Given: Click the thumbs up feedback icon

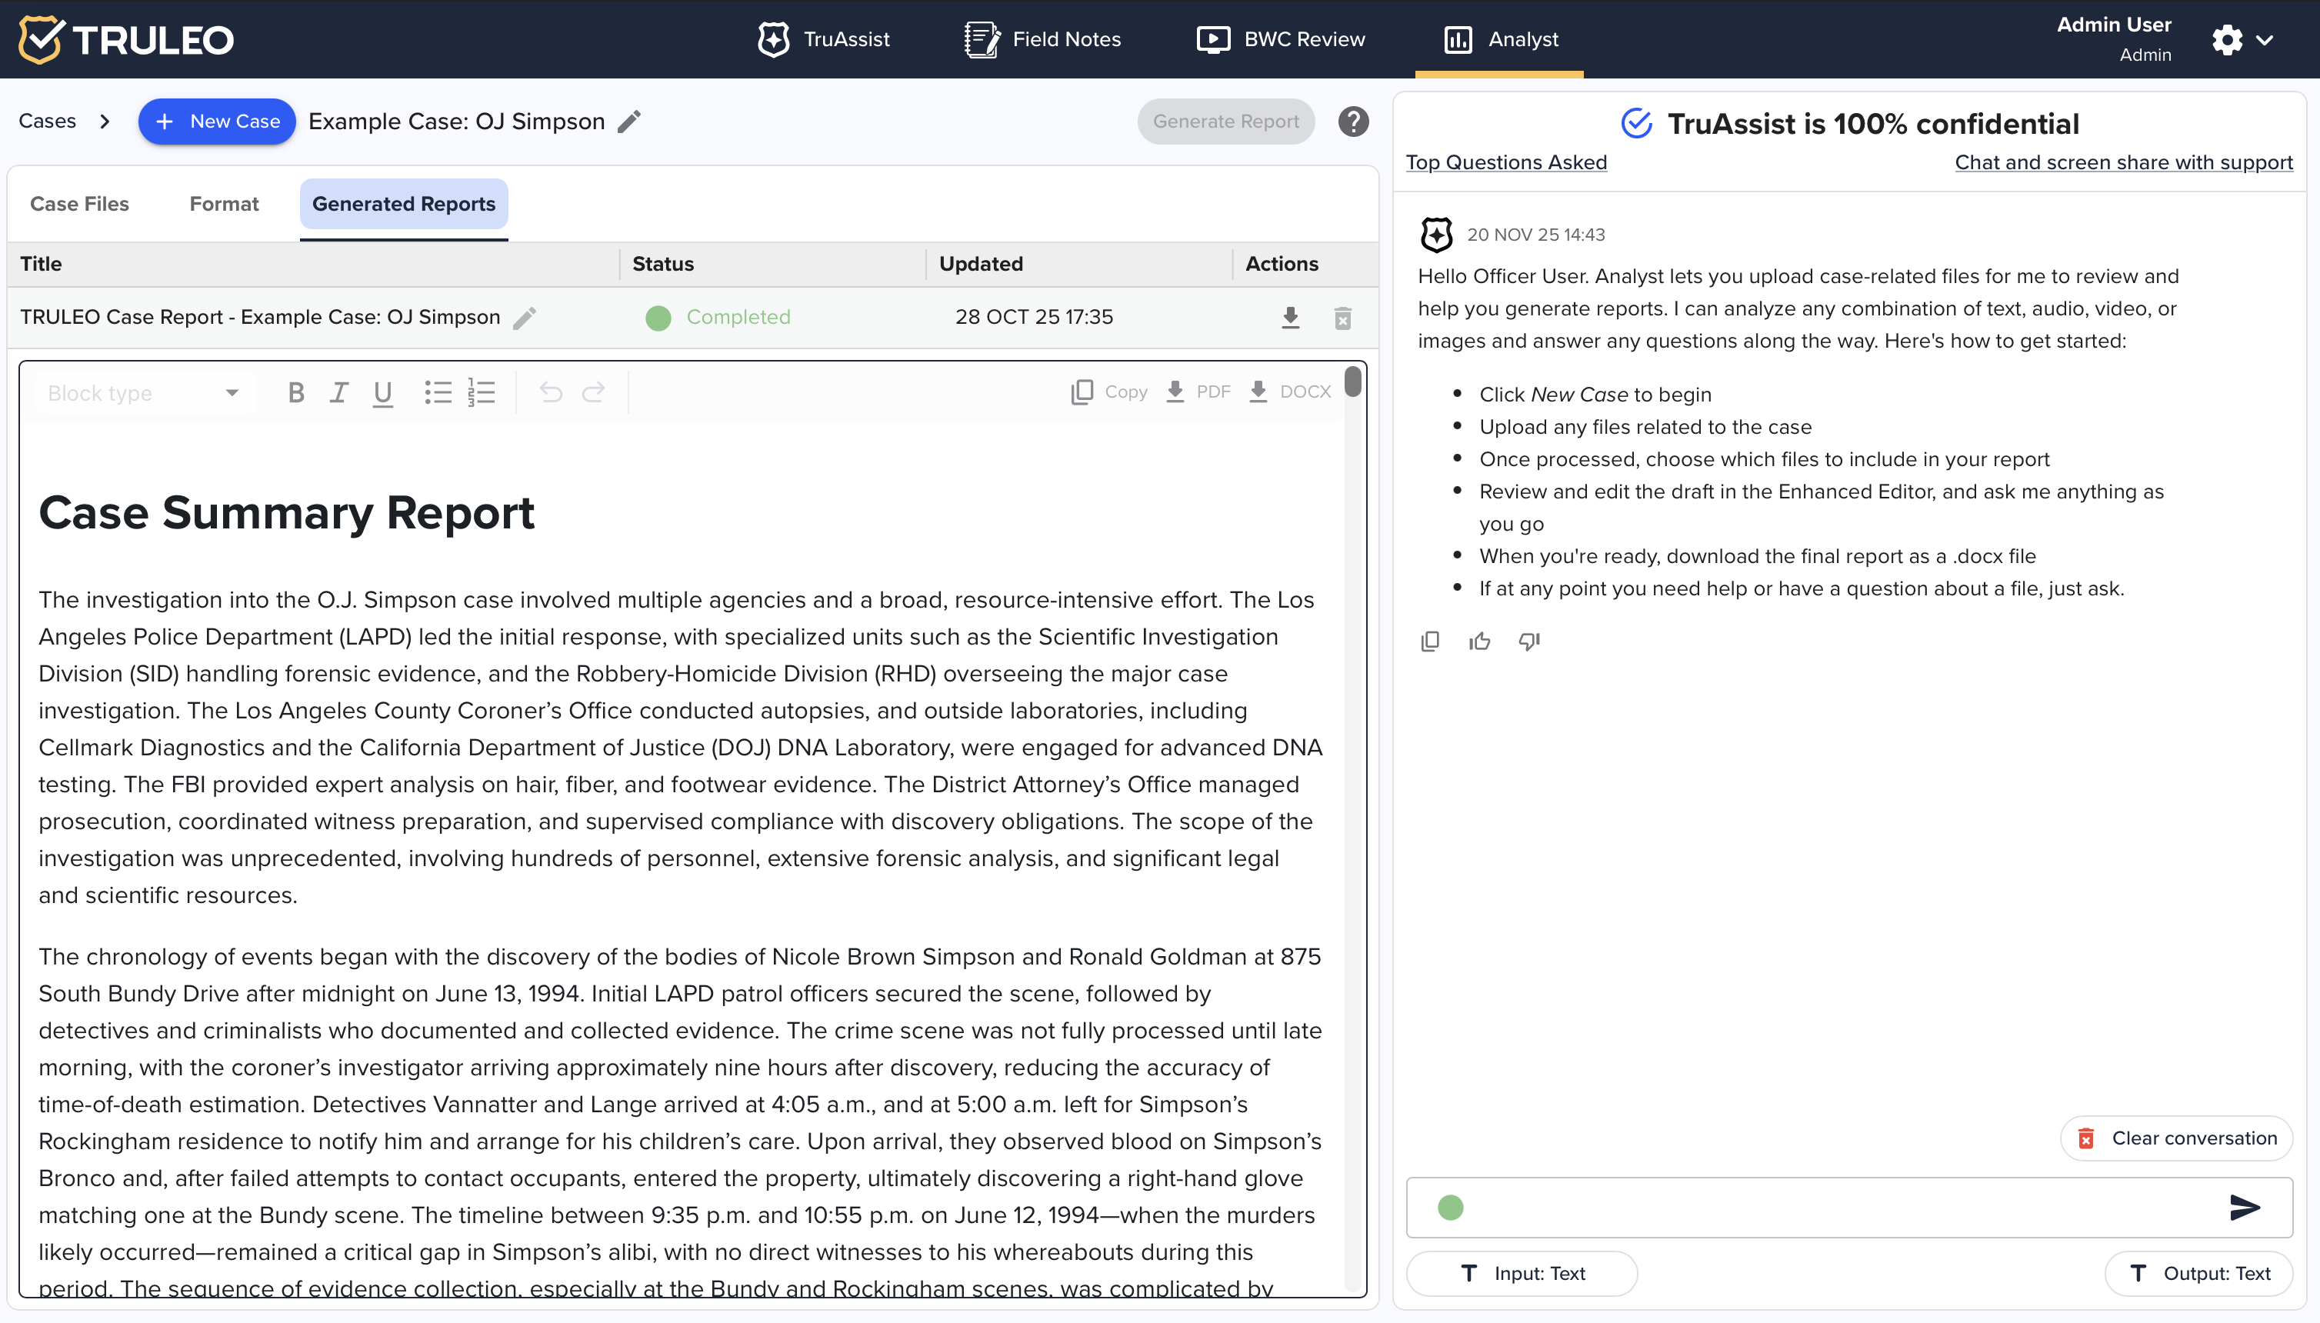Looking at the screenshot, I should (x=1479, y=642).
